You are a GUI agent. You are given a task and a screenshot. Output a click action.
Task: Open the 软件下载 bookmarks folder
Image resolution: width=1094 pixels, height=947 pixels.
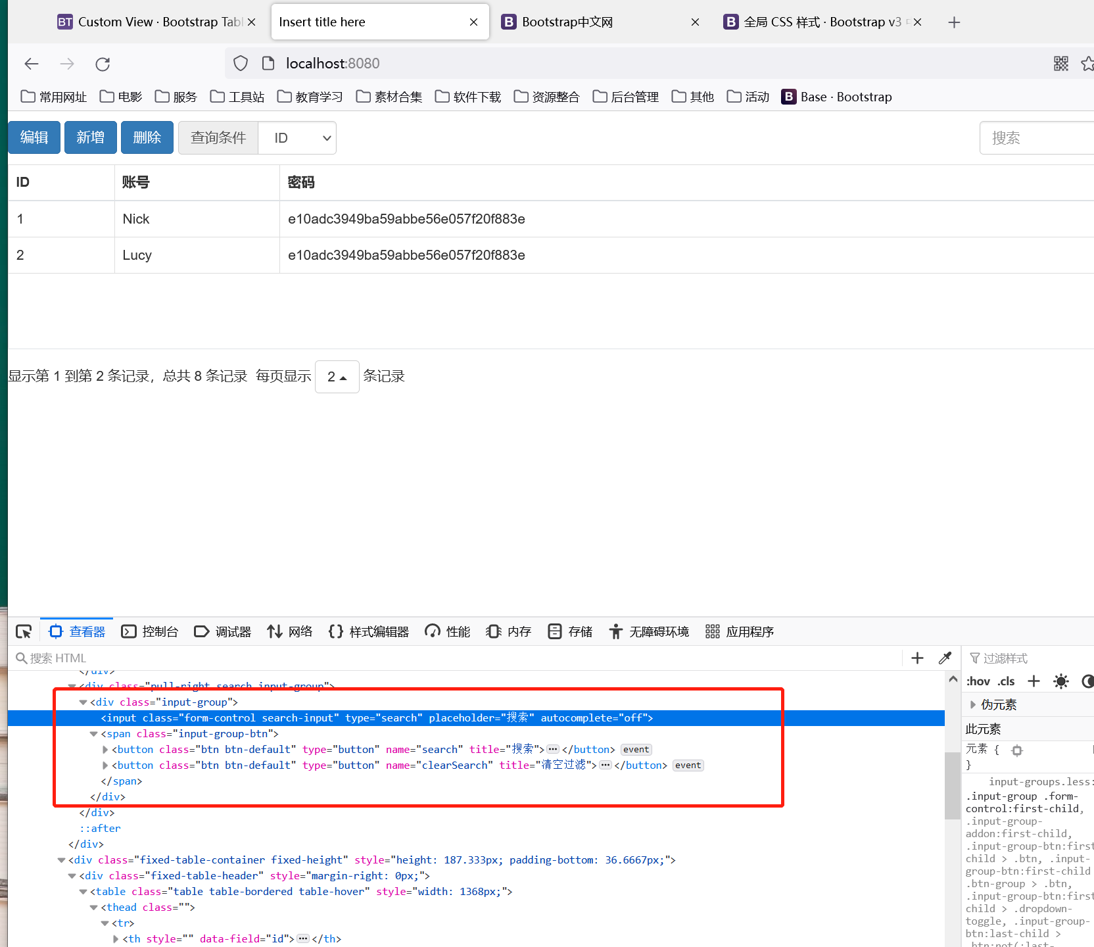(x=468, y=97)
